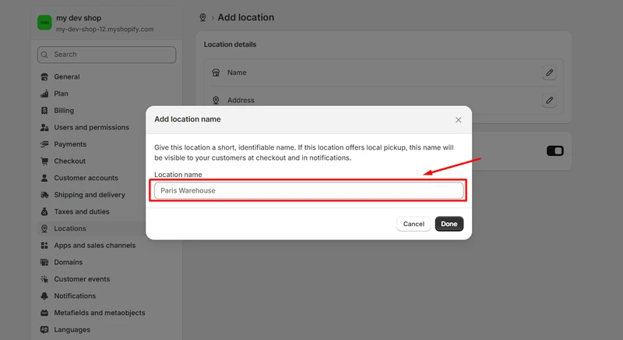Click the Apps and sales channels icon
Viewport: 623px width, 340px height.
tap(44, 246)
